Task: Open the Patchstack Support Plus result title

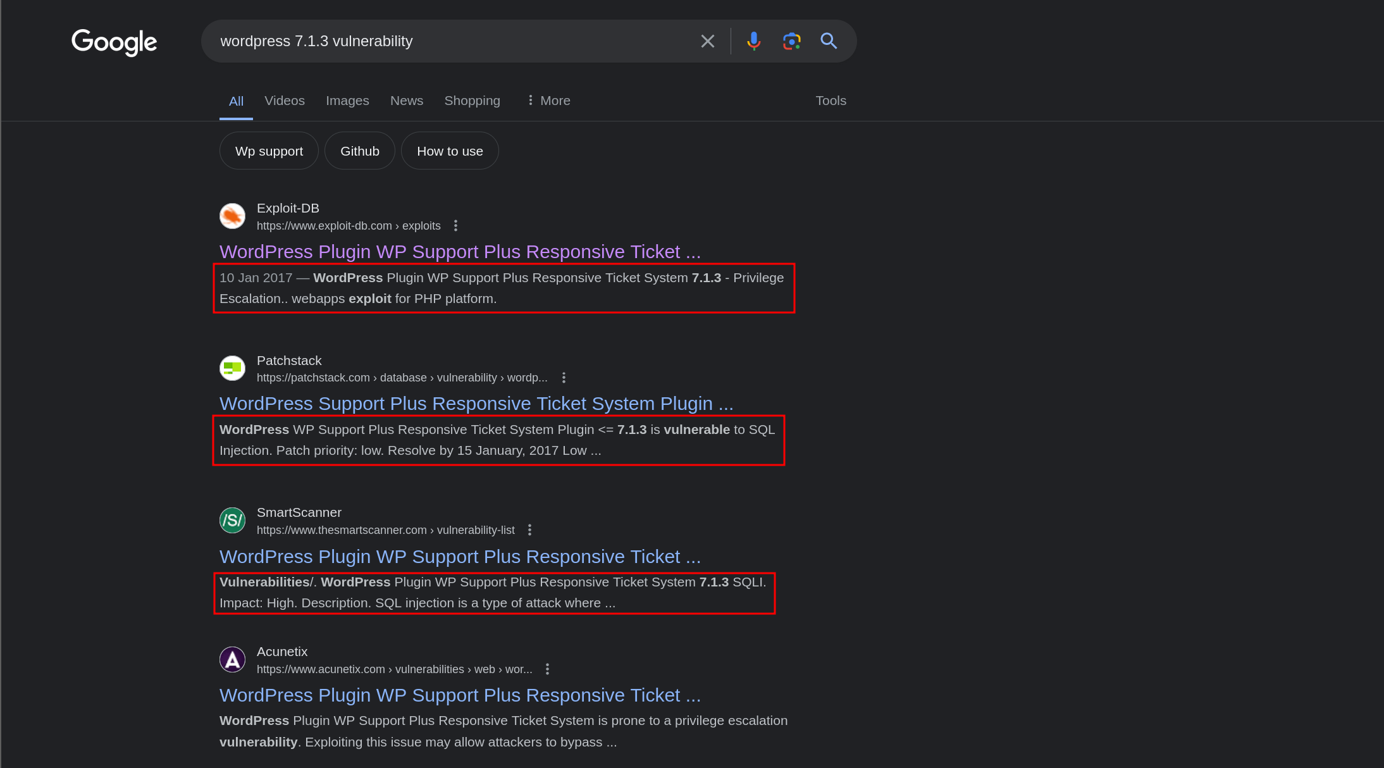Action: click(476, 404)
